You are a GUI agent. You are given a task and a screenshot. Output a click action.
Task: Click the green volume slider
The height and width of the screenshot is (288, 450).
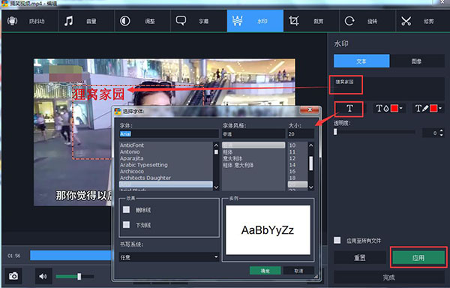pyautogui.click(x=74, y=277)
